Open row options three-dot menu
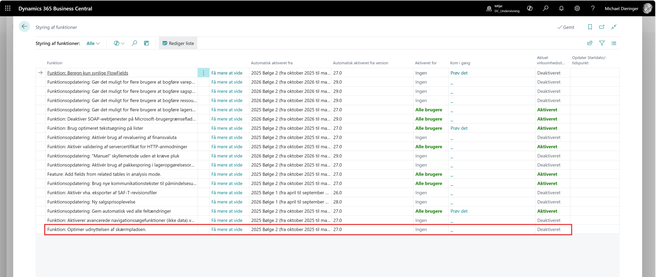The image size is (656, 277). point(203,73)
